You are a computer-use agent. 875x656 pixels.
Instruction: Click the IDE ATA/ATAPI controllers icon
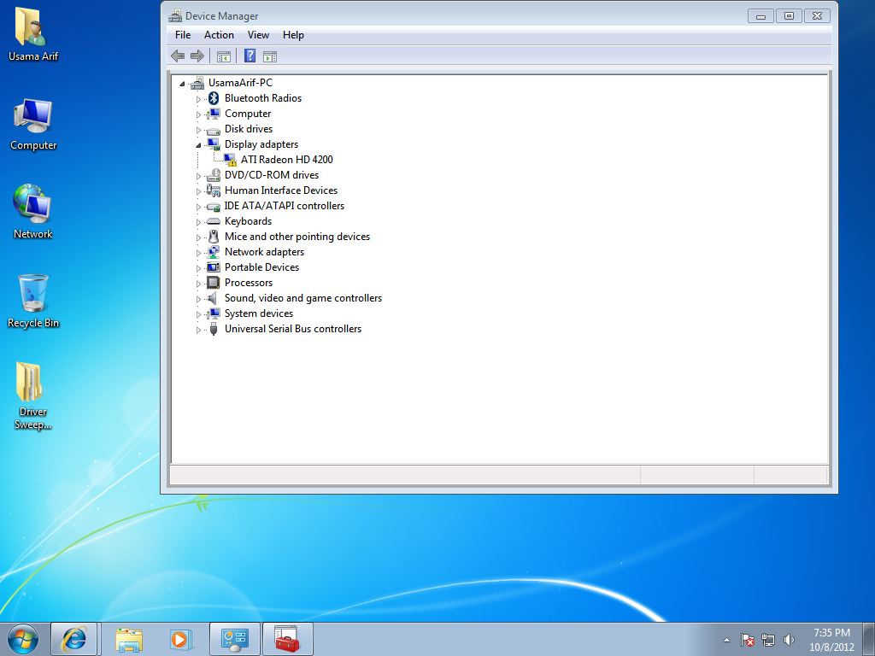click(213, 207)
